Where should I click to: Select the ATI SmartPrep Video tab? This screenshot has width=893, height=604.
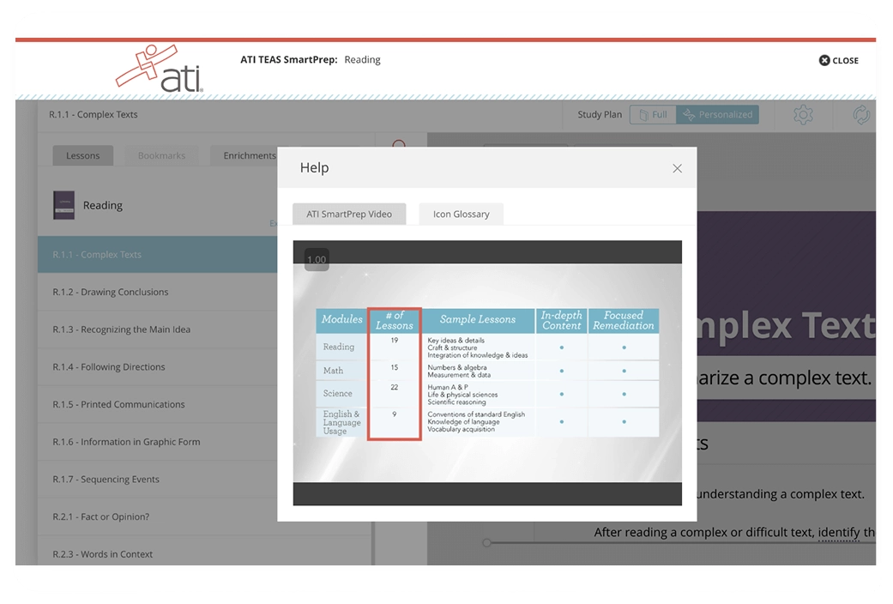(x=349, y=214)
